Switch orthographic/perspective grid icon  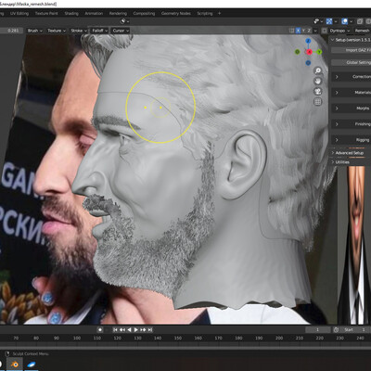tap(318, 102)
